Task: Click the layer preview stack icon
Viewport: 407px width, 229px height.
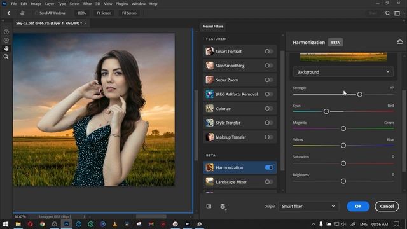Action: 223,206
